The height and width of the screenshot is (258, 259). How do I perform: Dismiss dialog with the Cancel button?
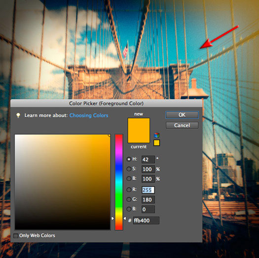coord(182,125)
